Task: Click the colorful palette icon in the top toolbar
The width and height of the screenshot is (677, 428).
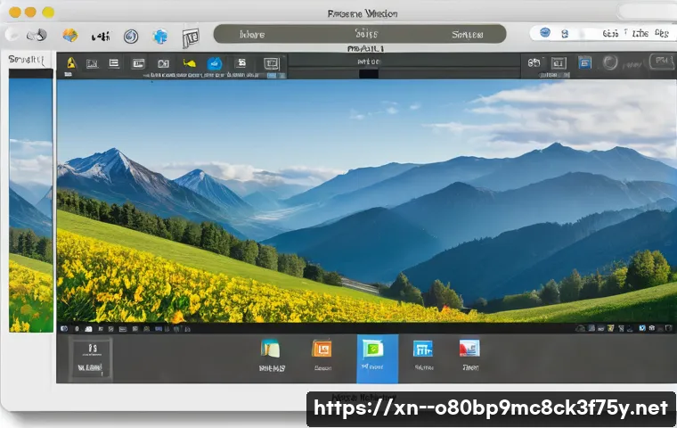Action: (x=69, y=36)
